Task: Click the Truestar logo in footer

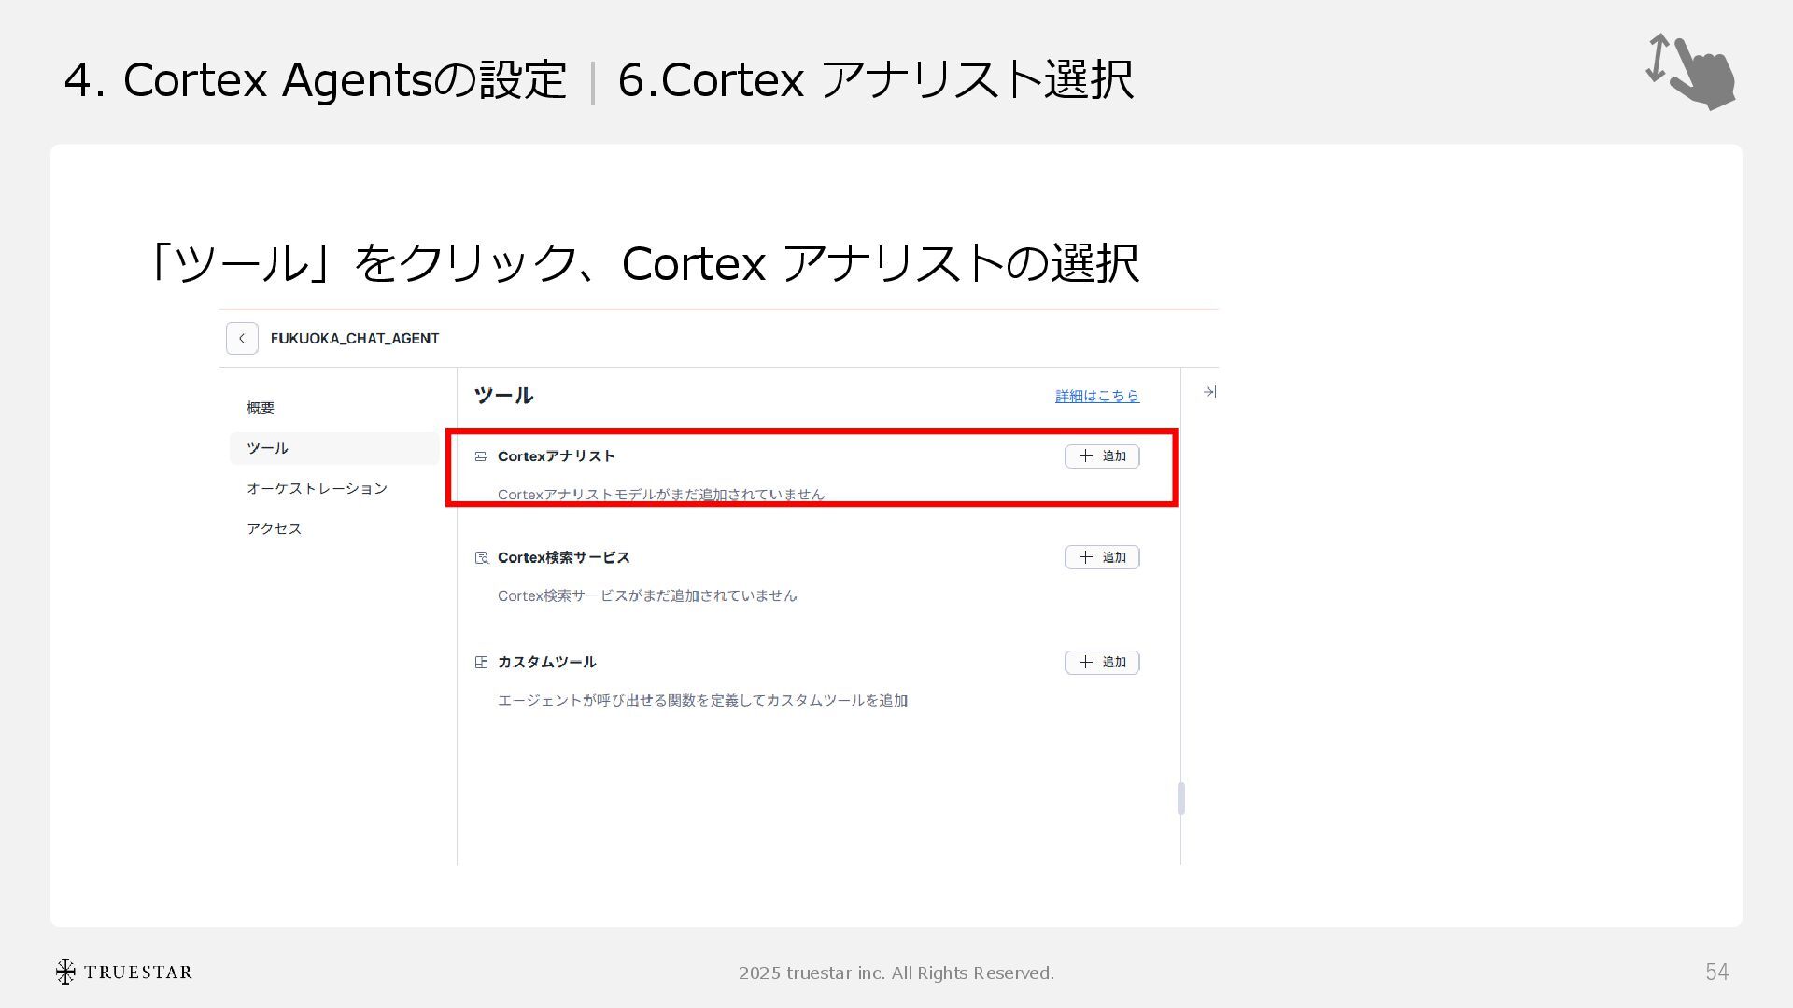Action: click(x=123, y=972)
